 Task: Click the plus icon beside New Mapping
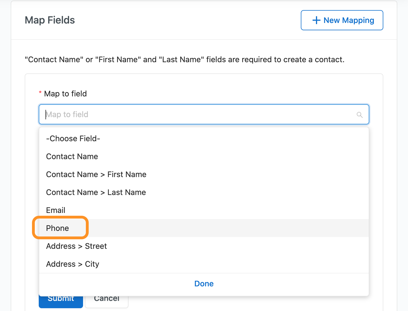[316, 20]
